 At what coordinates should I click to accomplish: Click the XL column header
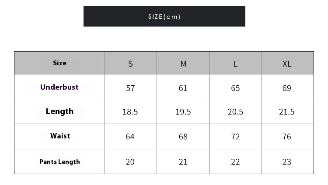288,63
